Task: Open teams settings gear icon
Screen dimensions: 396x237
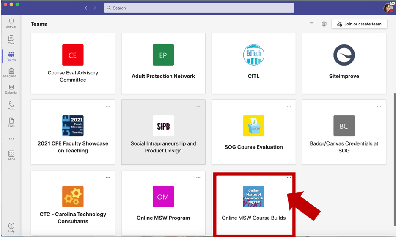Action: pos(324,24)
